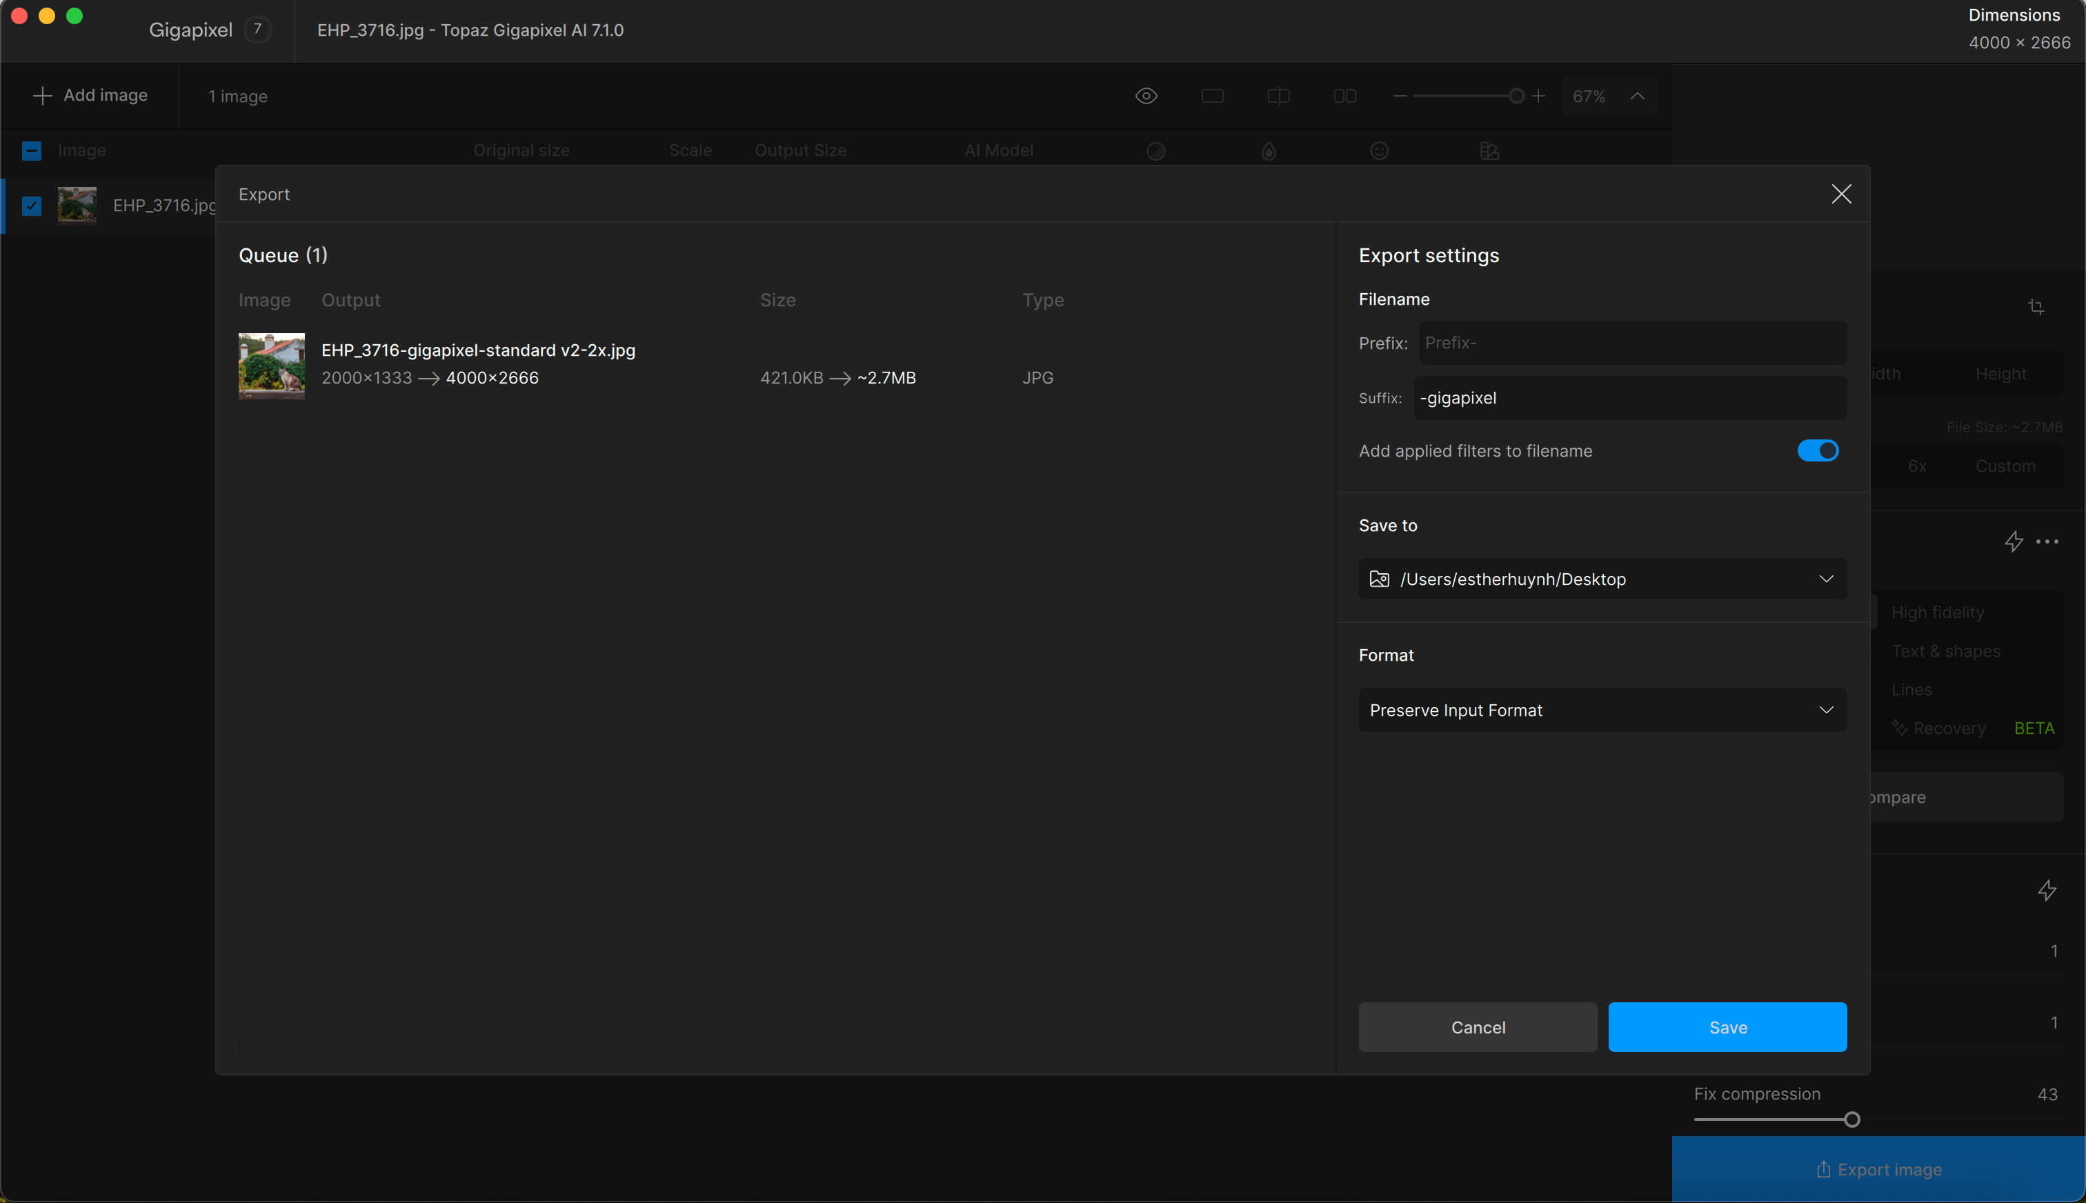Screen dimensions: 2086x1203
Task: Cancel the export
Action: point(1478,1027)
